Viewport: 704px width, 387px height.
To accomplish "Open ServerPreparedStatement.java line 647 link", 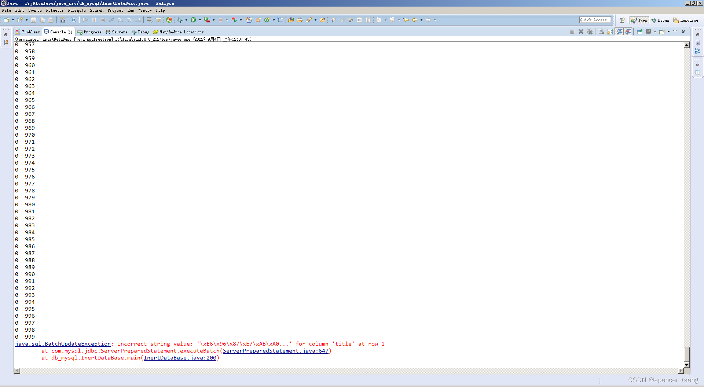I will coord(276,351).
